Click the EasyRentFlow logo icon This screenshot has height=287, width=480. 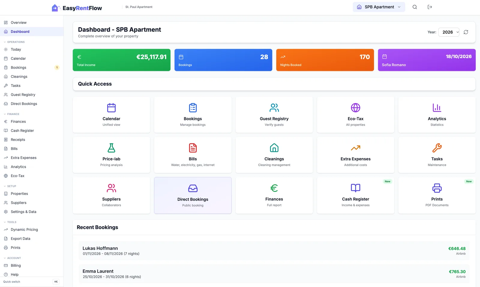coord(55,8)
